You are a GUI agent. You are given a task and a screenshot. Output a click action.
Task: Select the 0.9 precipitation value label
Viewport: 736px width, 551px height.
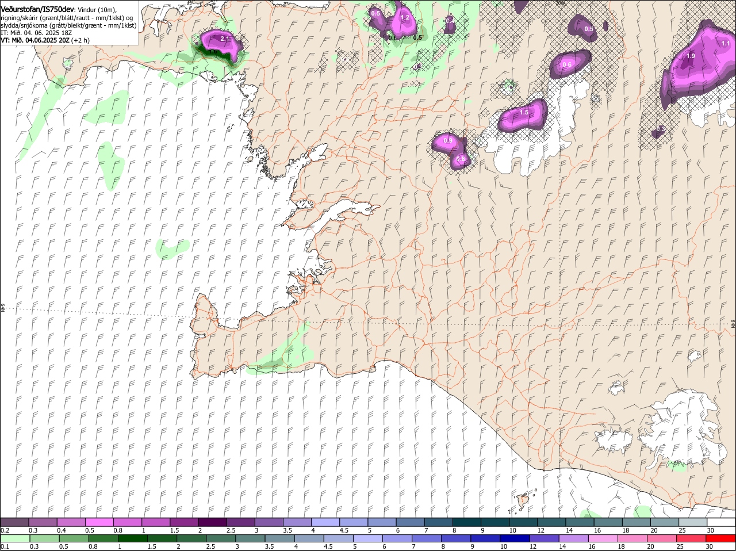[448, 141]
